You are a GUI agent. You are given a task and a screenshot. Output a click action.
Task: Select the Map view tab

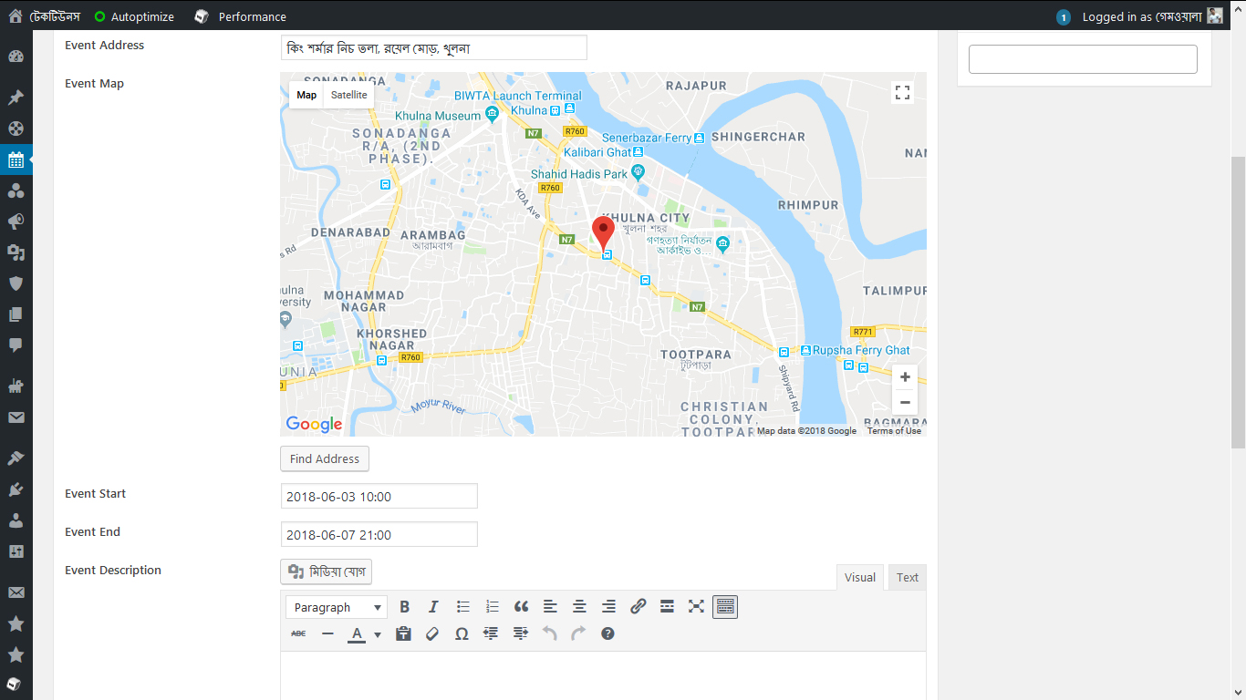point(306,95)
